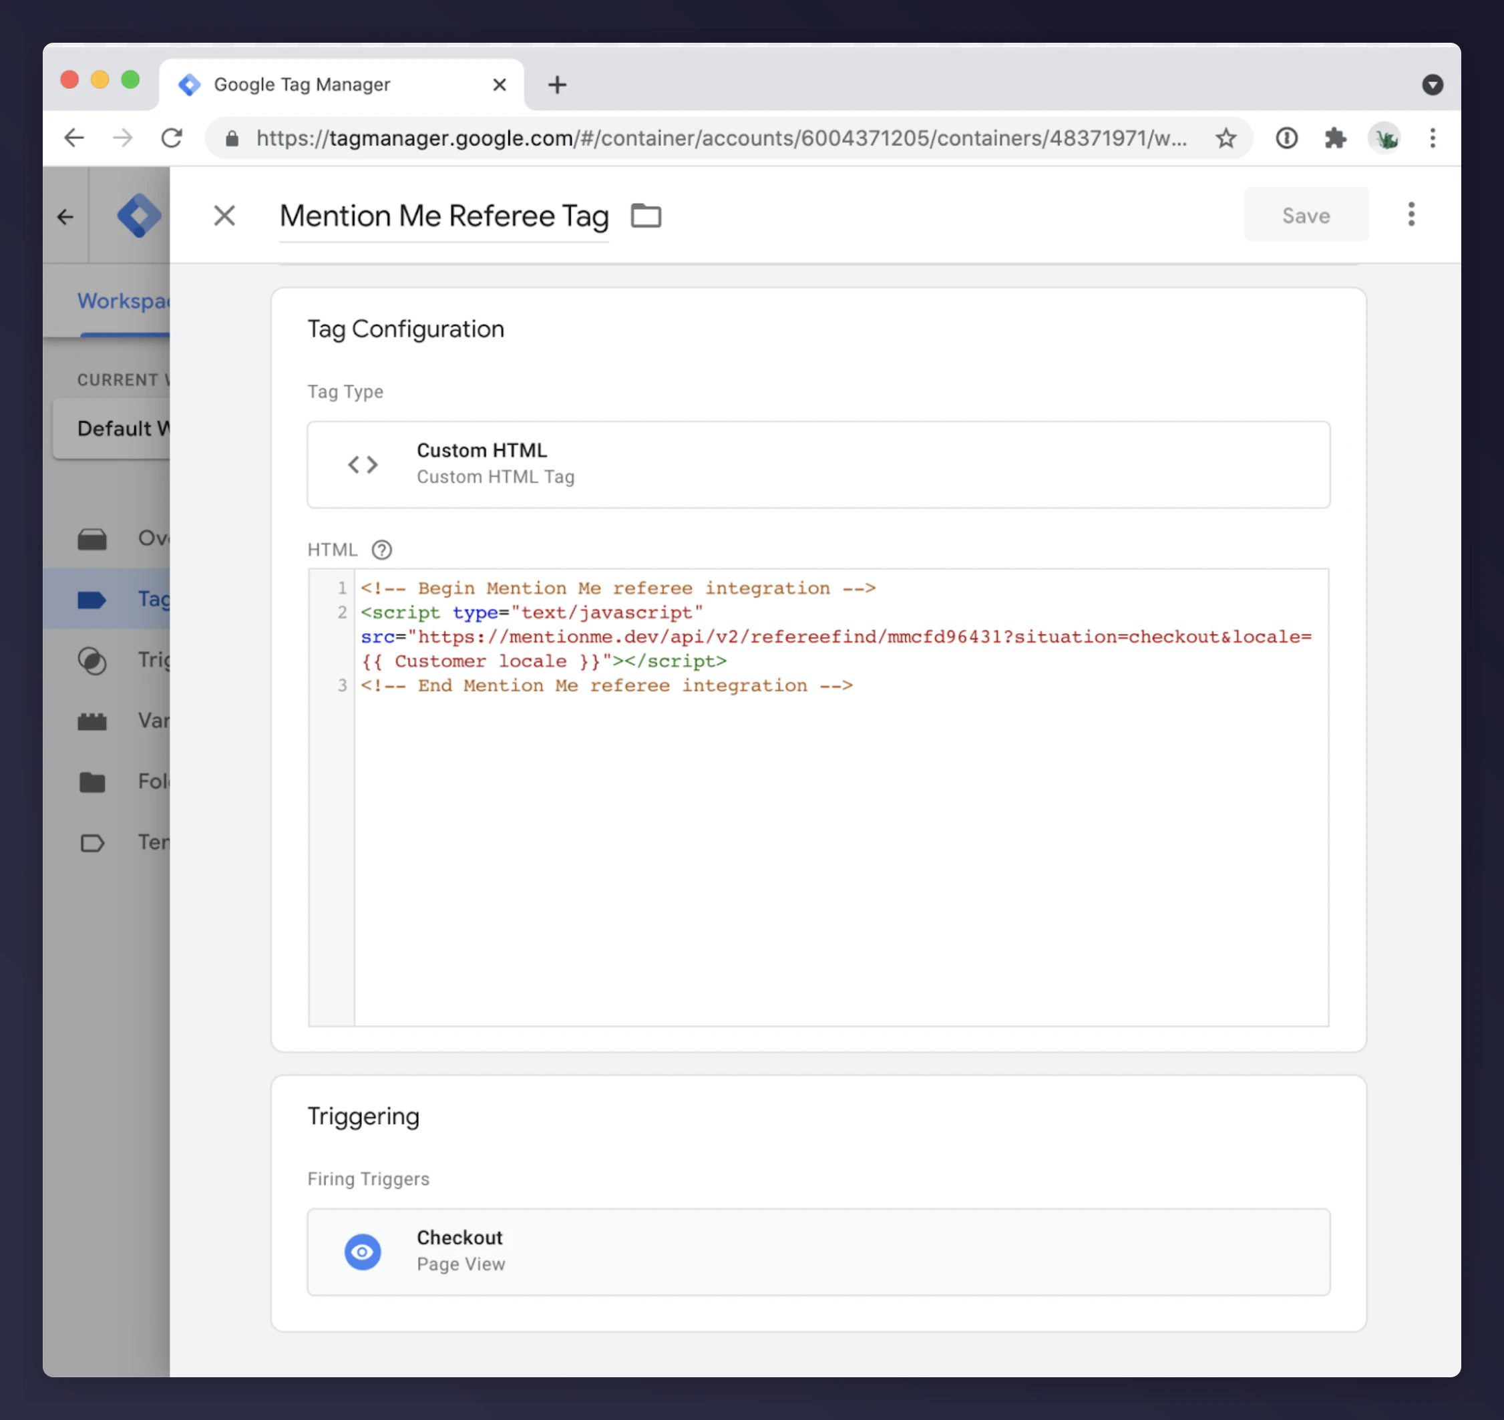Open the HTML help question mark
Viewport: 1504px width, 1420px height.
tap(381, 550)
